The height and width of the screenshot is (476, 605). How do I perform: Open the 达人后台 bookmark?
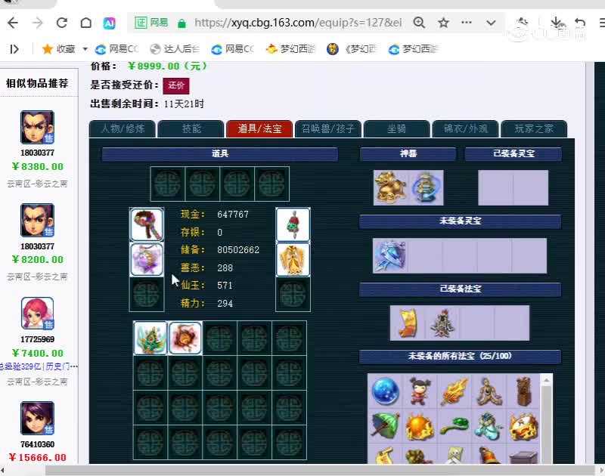175,49
